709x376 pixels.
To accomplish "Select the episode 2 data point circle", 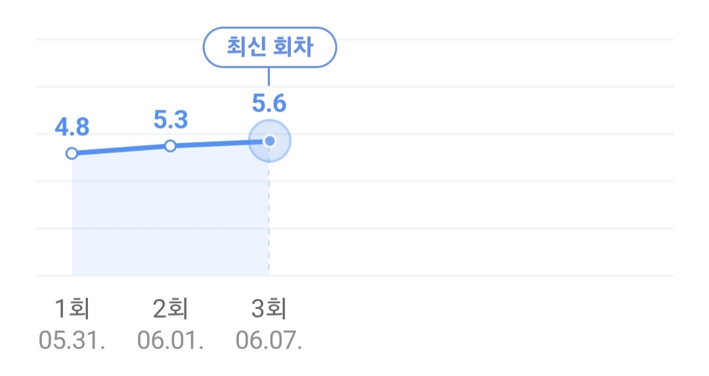I will [x=170, y=146].
